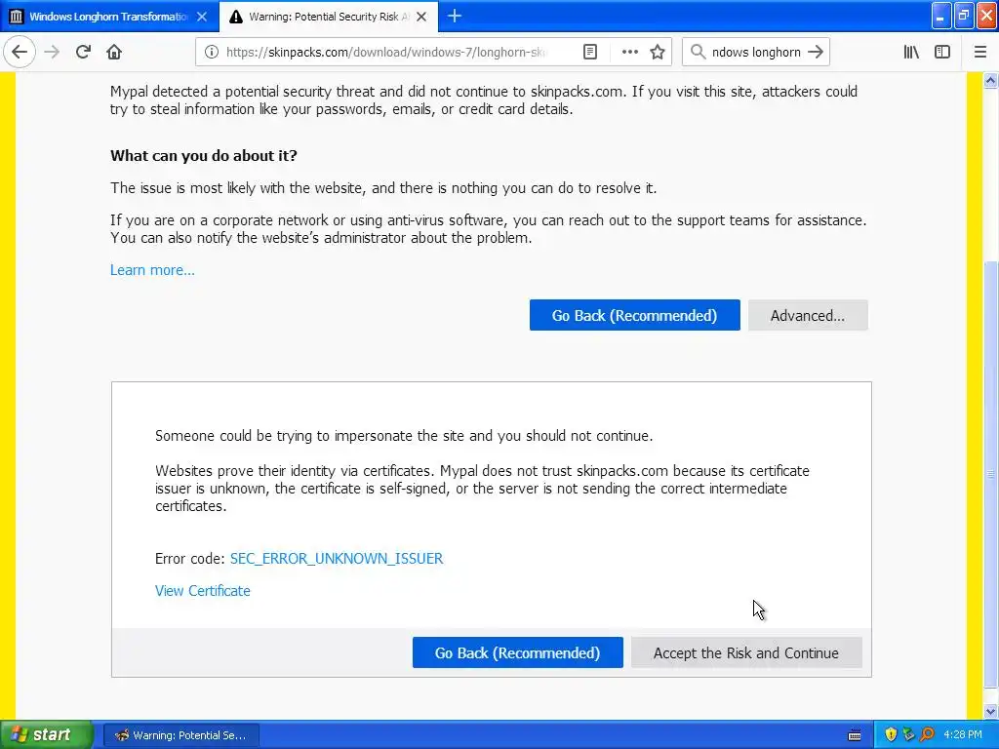Open the Windows Start button
The height and width of the screenshot is (749, 999).
[x=46, y=735]
